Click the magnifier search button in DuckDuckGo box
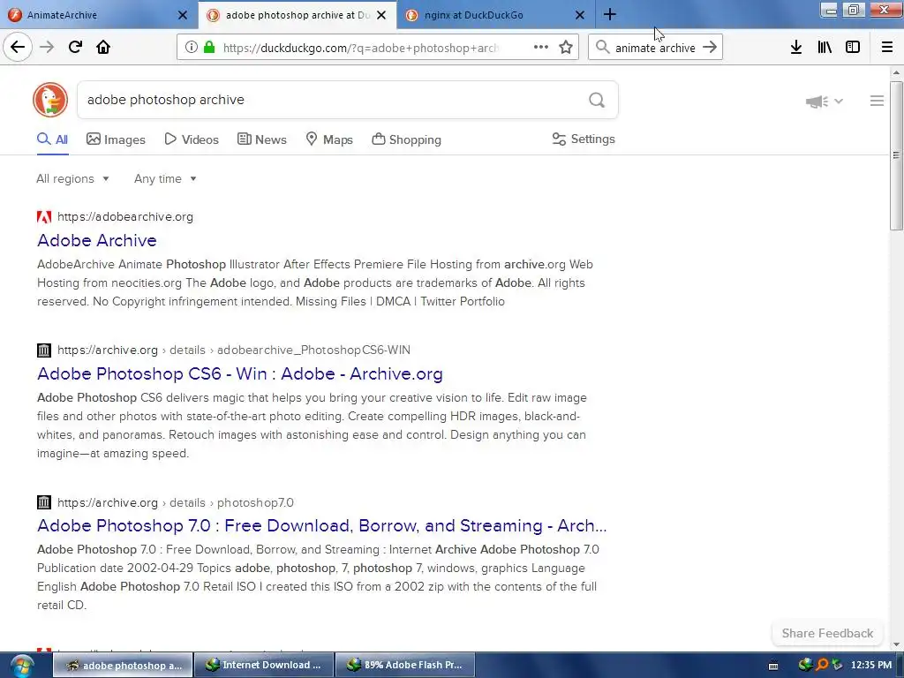This screenshot has height=678, width=904. point(597,101)
